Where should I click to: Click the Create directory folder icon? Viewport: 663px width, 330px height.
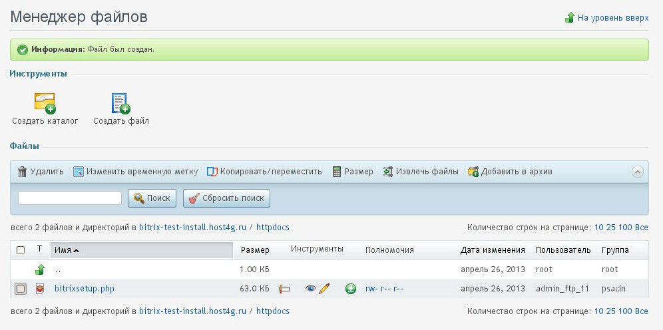pyautogui.click(x=45, y=103)
